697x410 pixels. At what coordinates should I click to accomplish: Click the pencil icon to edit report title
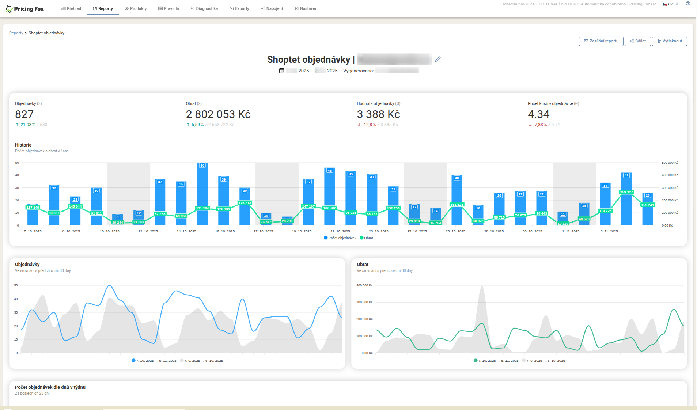click(x=437, y=59)
